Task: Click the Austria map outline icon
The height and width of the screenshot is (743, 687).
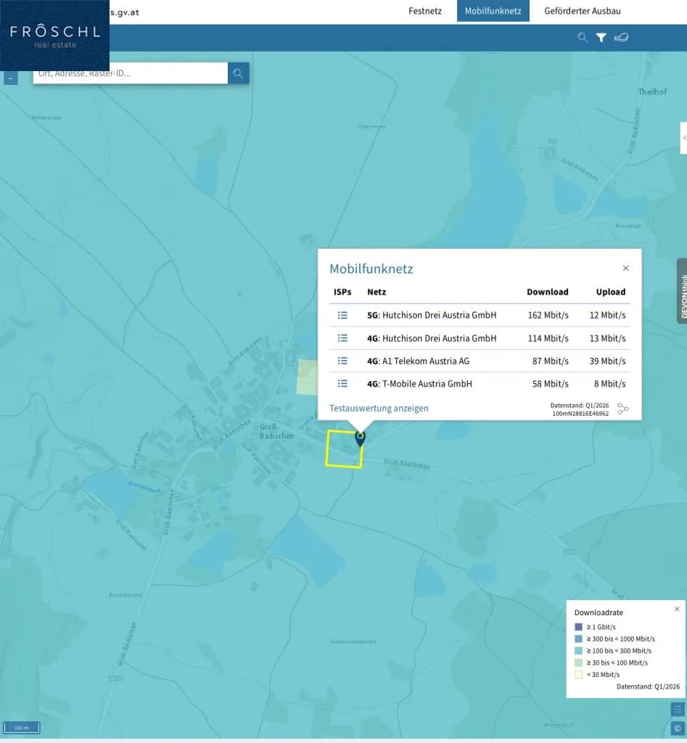Action: click(621, 38)
